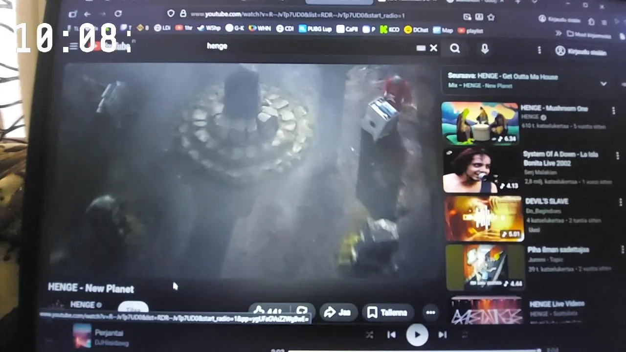Show more bookmarks with the chevron

click(558, 33)
